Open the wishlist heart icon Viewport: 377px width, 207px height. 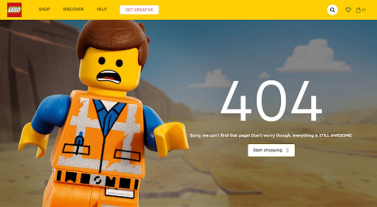click(348, 10)
